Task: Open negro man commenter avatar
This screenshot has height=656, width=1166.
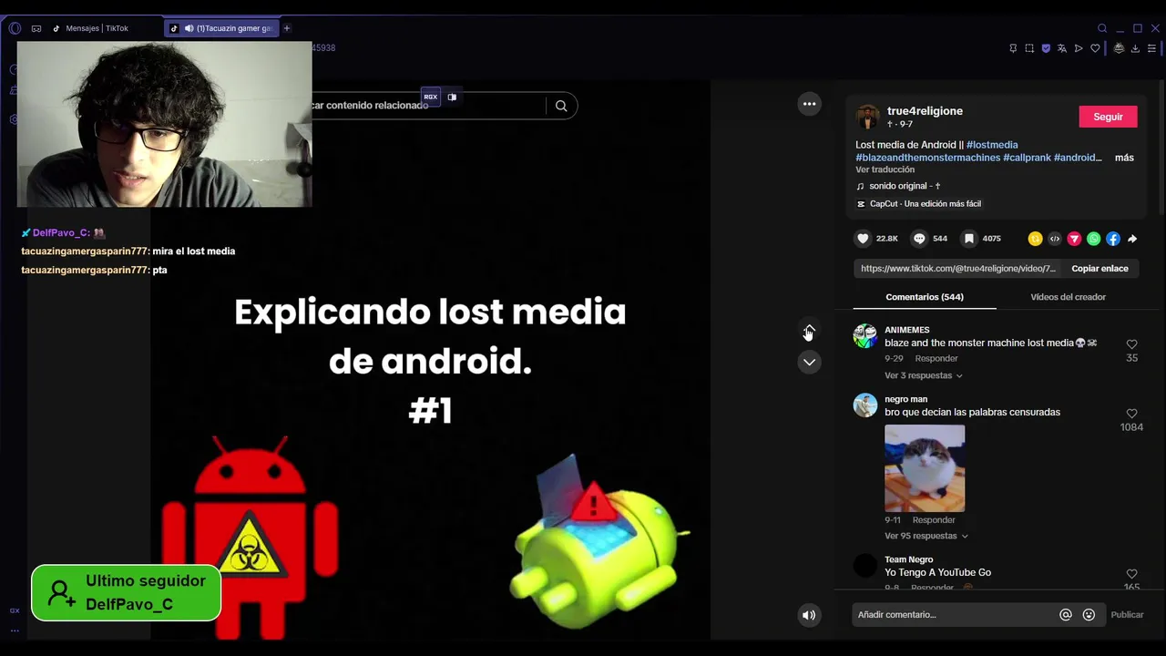Action: click(x=865, y=405)
